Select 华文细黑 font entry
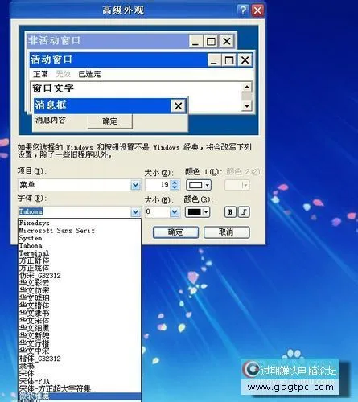This screenshot has height=402, width=358. [x=80, y=328]
